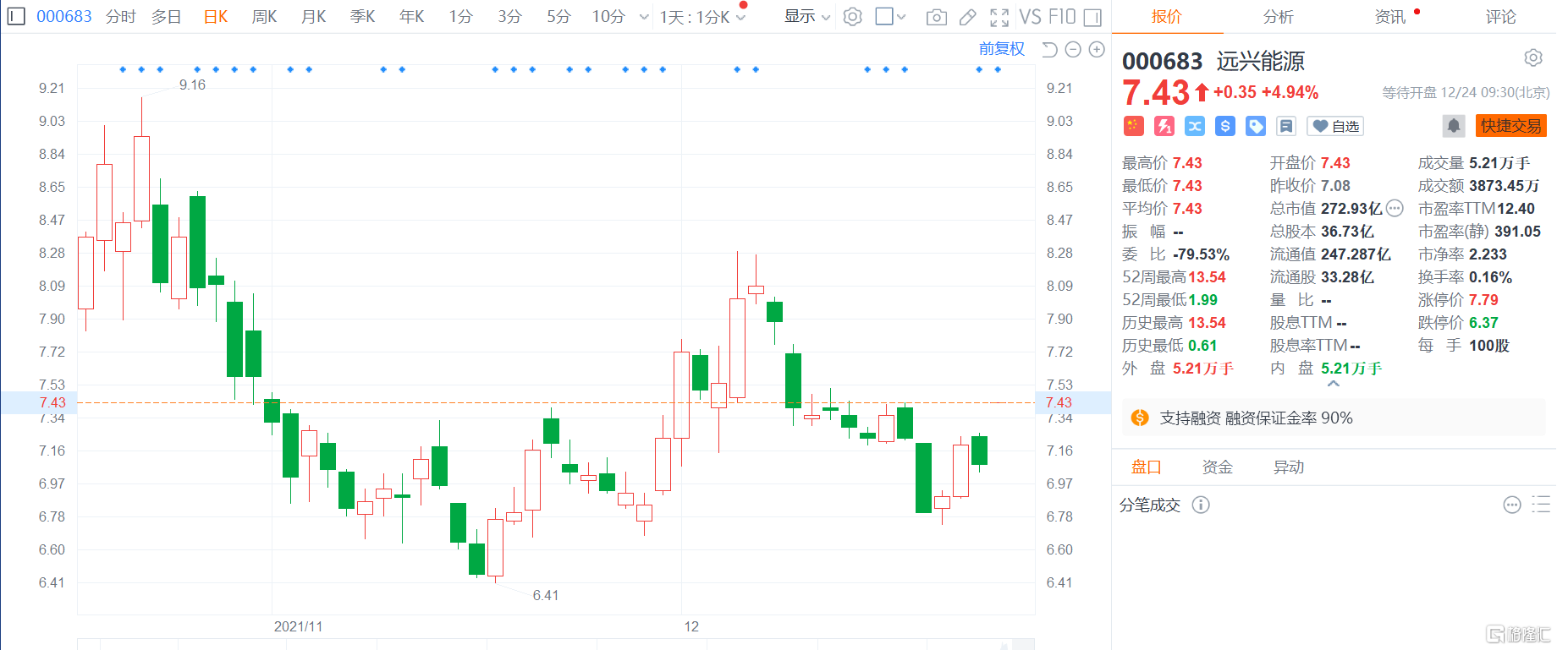Take a chart screenshot with camera icon
The width and height of the screenshot is (1557, 650).
(x=937, y=17)
